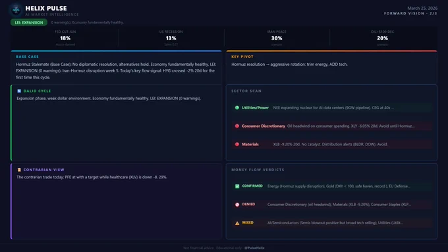Select the IRAN PEACE 30% stat
The image size is (448, 252).
click(277, 38)
